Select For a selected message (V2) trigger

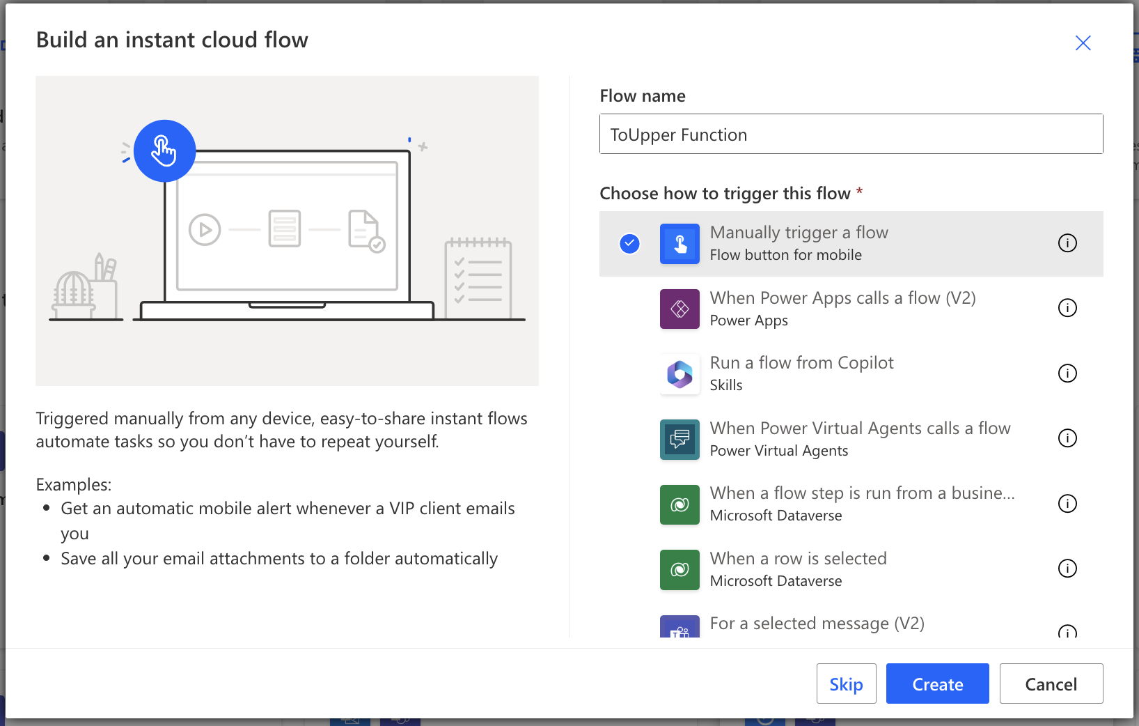pyautogui.click(x=817, y=624)
